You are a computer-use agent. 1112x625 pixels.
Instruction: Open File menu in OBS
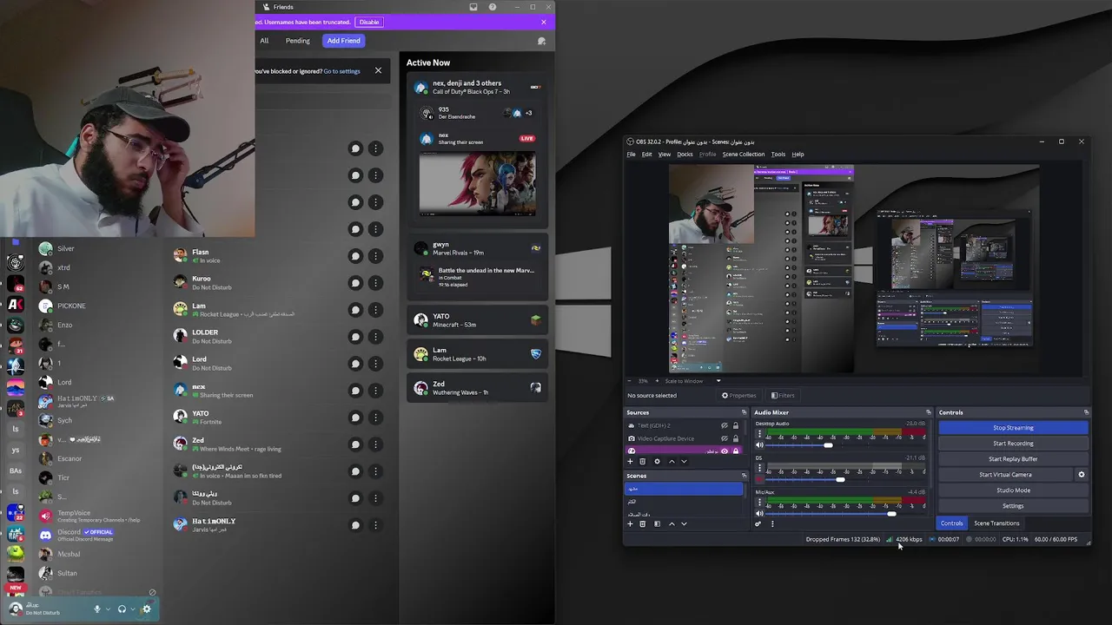pyautogui.click(x=632, y=155)
